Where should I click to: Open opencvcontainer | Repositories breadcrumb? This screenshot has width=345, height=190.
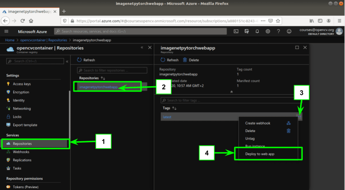(43, 40)
